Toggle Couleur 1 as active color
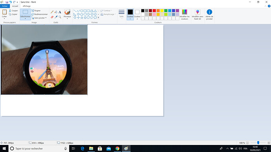The width and height of the screenshot is (271, 152). pyautogui.click(x=130, y=14)
